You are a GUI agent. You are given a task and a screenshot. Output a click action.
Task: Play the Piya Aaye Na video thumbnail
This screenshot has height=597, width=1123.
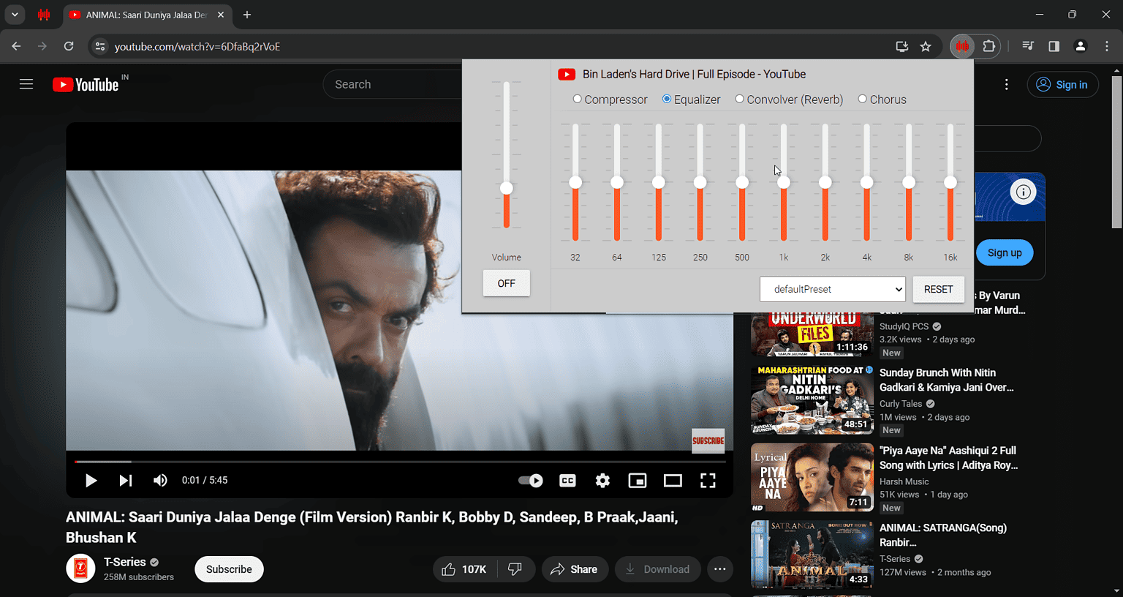[812, 477]
